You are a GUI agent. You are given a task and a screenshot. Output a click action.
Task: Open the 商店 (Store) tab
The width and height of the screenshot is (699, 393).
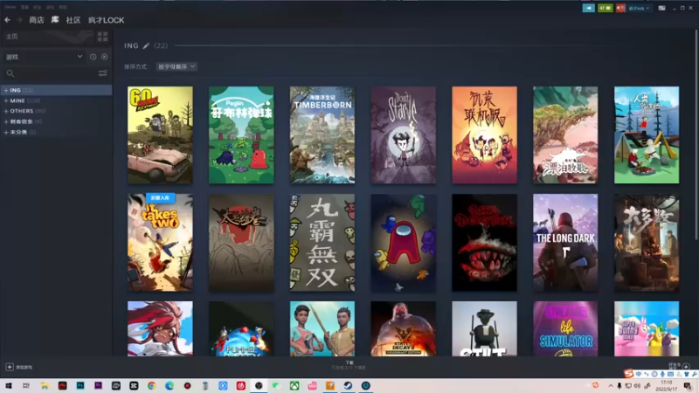tap(37, 20)
